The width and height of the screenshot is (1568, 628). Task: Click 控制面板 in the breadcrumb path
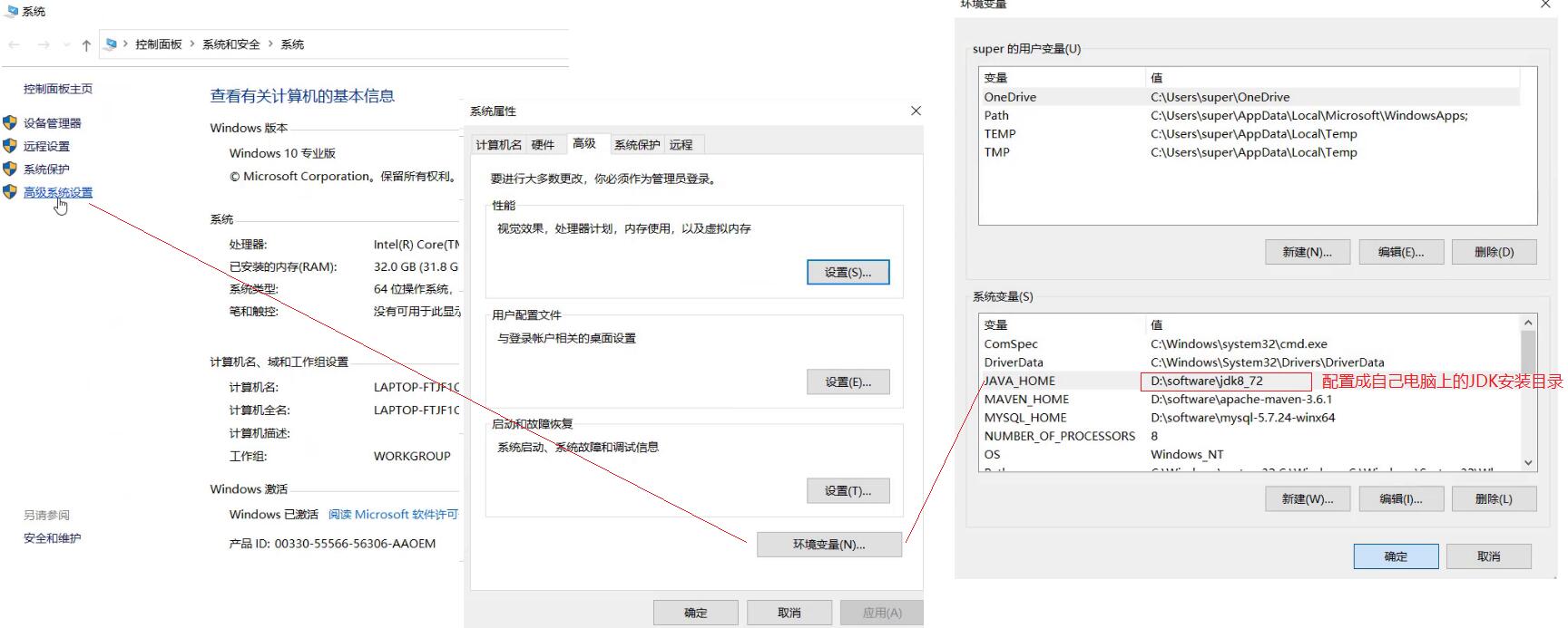tap(159, 44)
